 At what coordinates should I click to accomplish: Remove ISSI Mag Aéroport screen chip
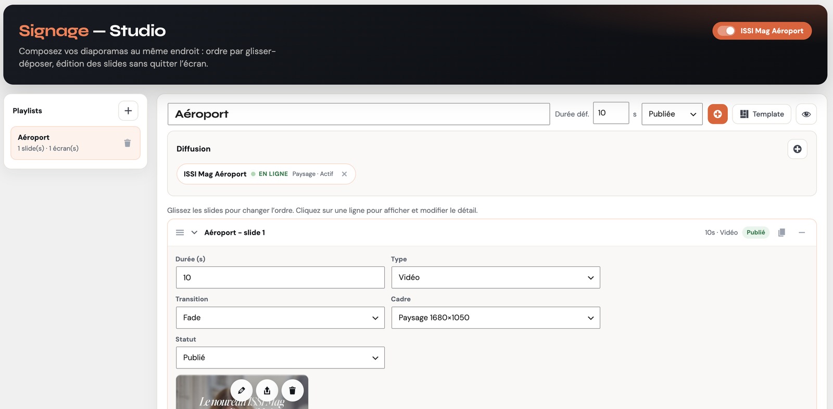[x=344, y=174]
